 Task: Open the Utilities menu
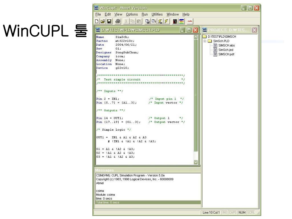(x=157, y=14)
